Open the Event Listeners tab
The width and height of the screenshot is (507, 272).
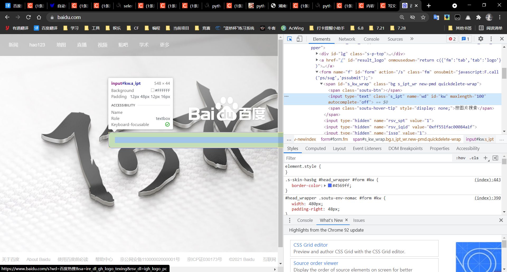point(367,148)
